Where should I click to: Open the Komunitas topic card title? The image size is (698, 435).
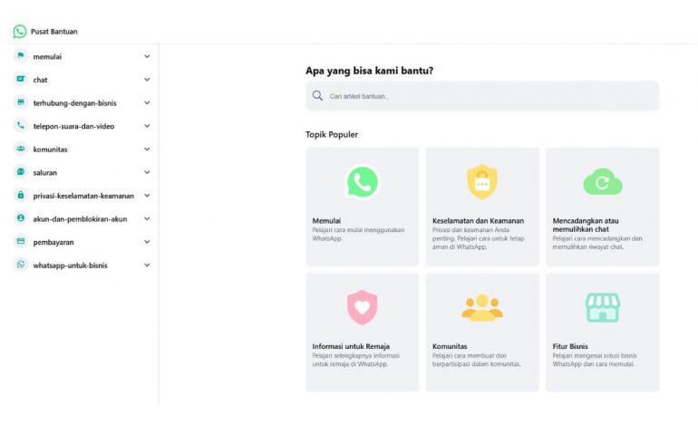(450, 346)
